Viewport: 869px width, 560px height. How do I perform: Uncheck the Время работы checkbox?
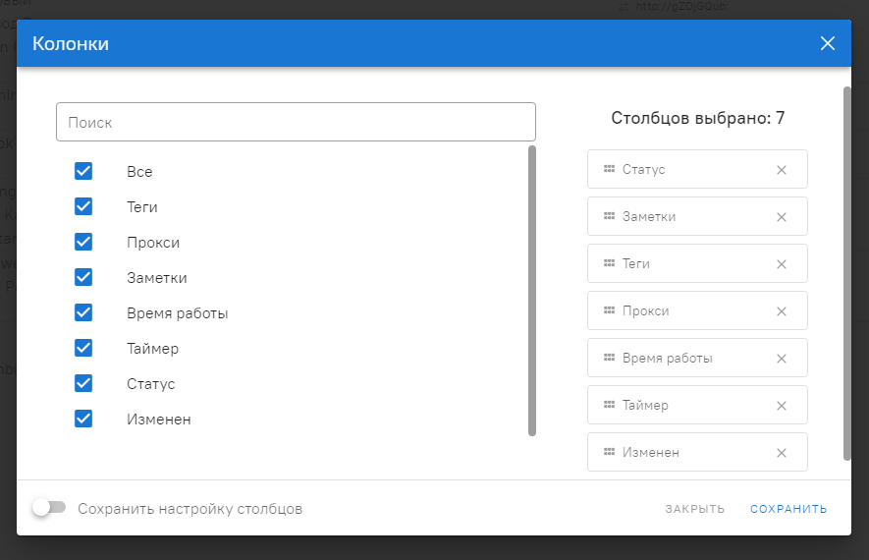tap(83, 312)
